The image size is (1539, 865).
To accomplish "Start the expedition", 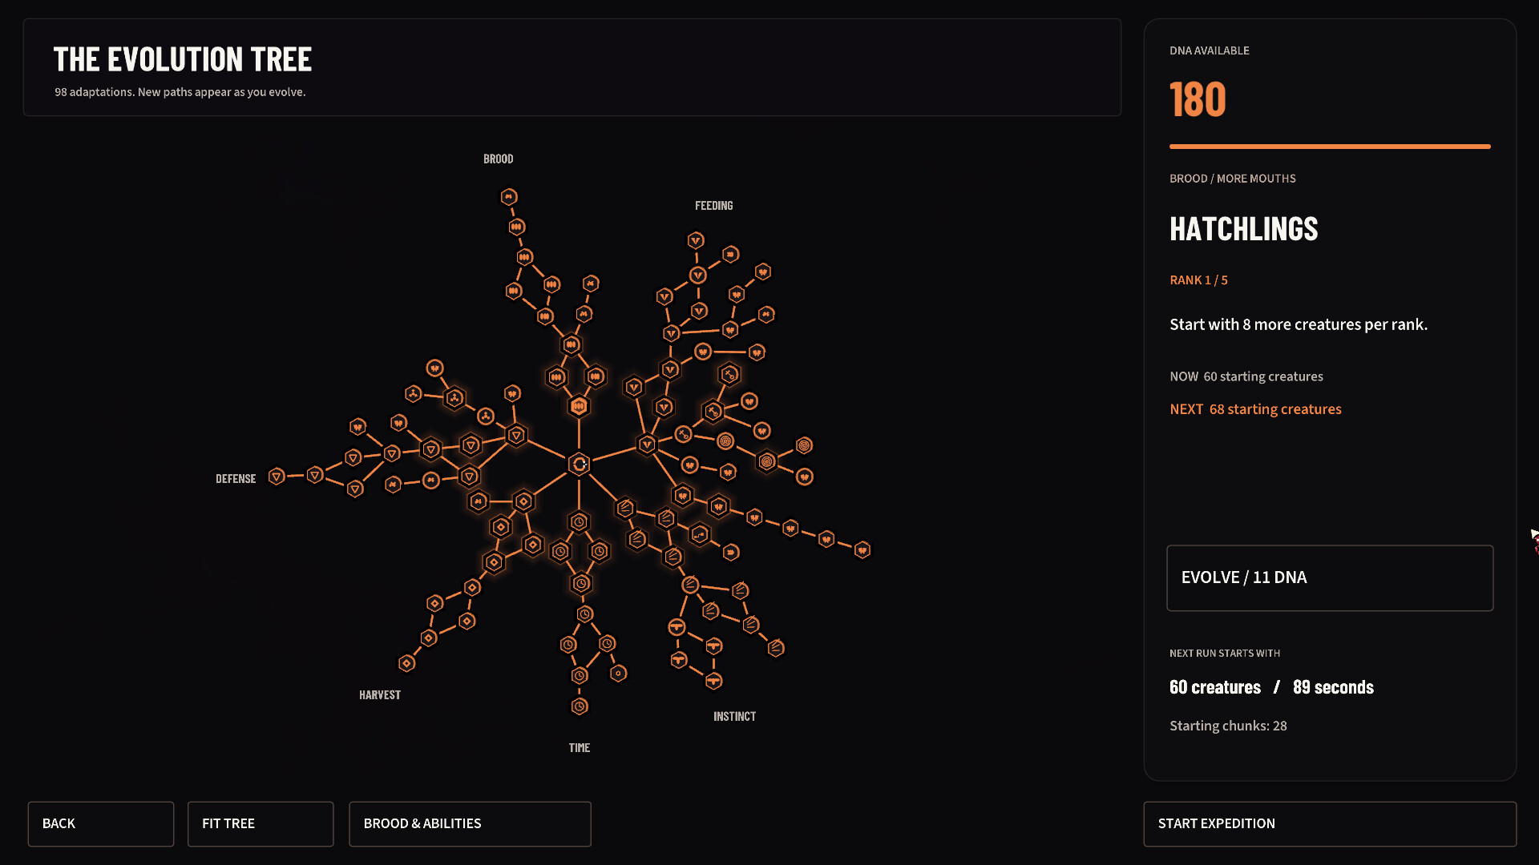I will click(1330, 824).
